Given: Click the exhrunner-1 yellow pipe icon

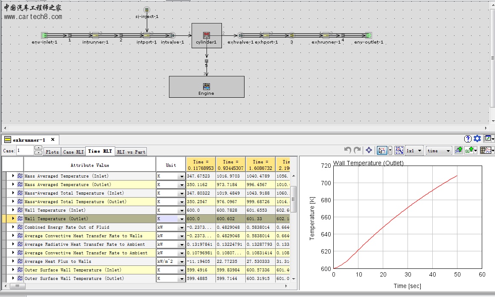Looking at the screenshot, I should coord(8,140).
